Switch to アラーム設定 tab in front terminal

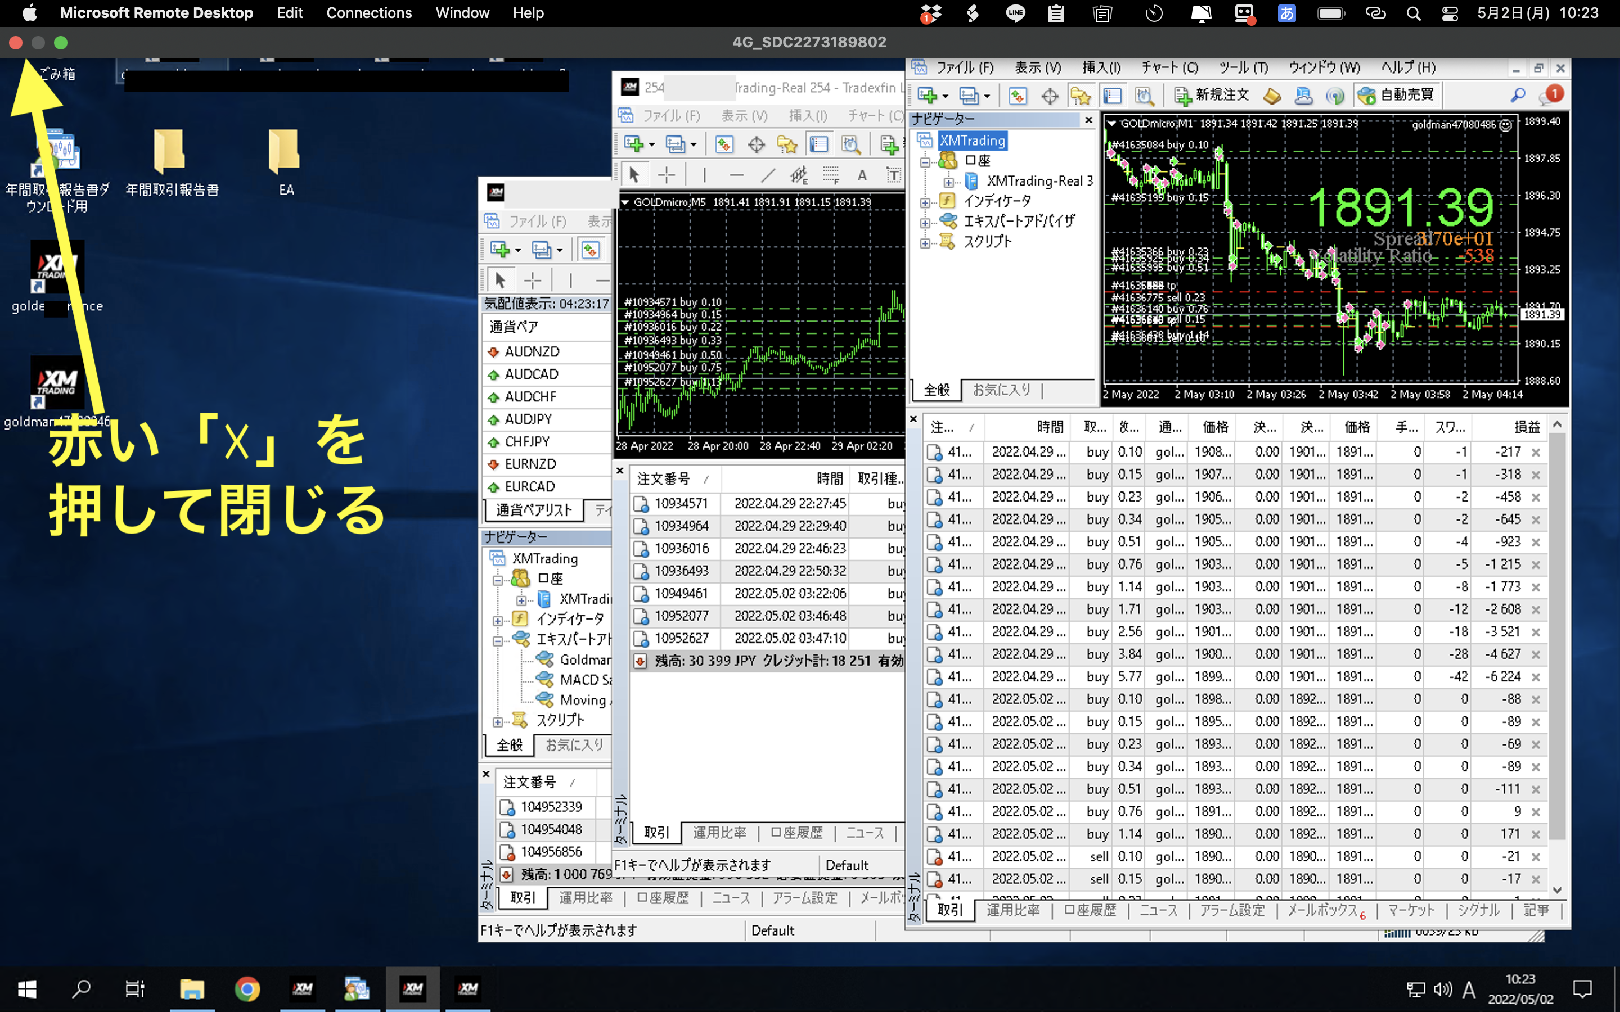point(1232,910)
